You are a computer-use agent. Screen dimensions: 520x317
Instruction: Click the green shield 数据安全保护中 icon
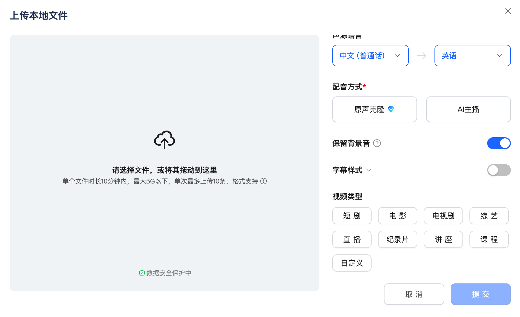(142, 273)
